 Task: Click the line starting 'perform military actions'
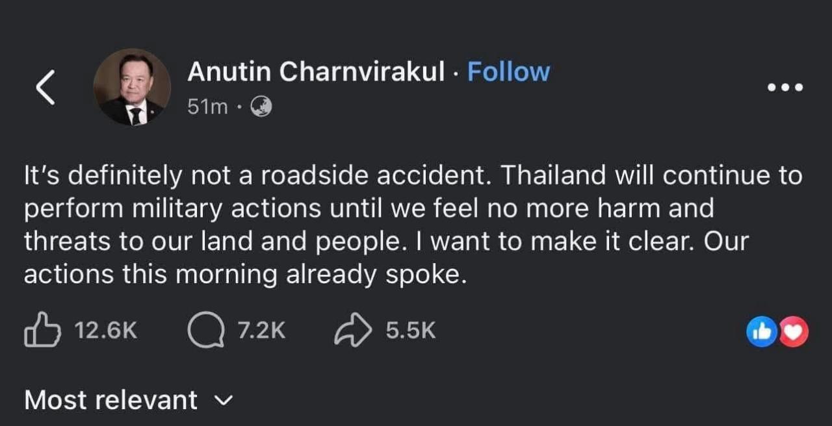369,208
